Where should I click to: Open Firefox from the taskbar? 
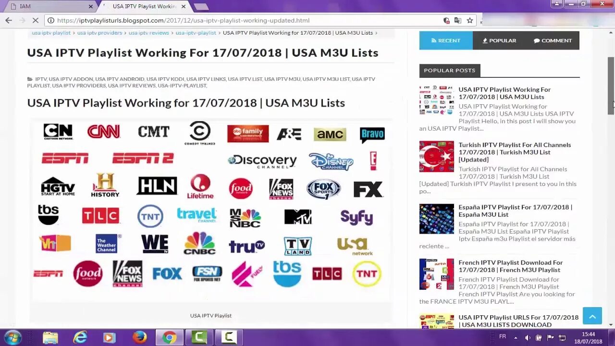(x=139, y=337)
